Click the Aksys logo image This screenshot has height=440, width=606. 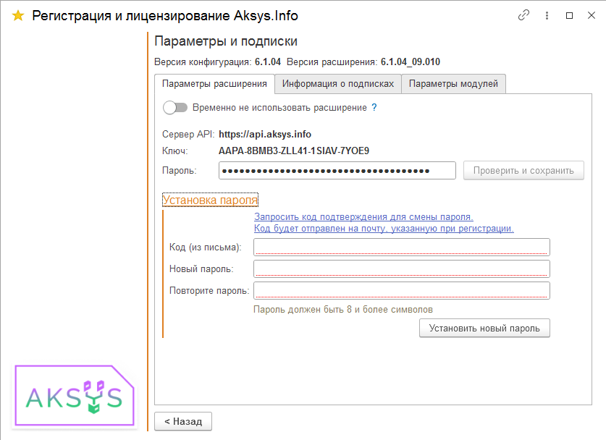75,395
